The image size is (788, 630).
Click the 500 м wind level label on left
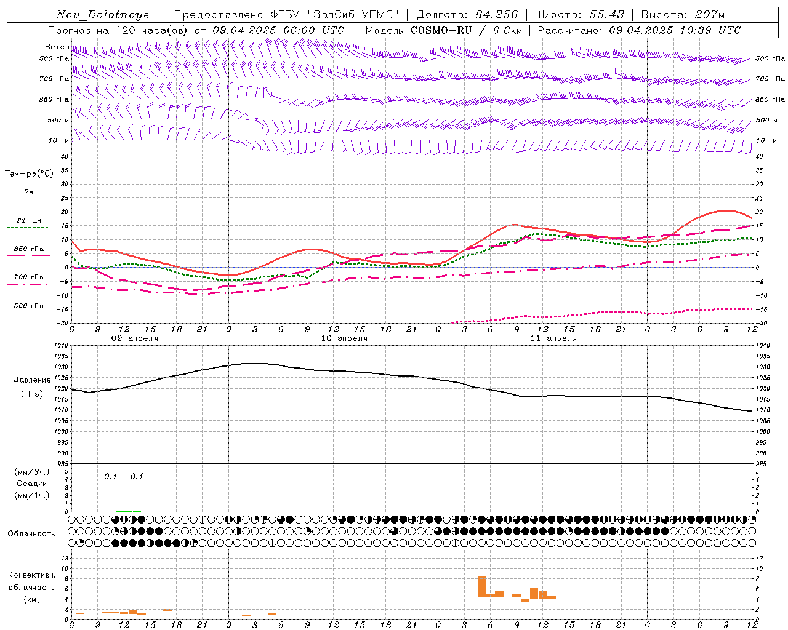tap(55, 120)
